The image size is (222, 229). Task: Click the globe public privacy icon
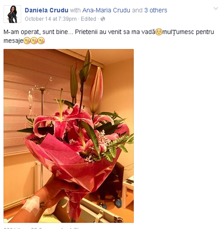pyautogui.click(x=103, y=19)
